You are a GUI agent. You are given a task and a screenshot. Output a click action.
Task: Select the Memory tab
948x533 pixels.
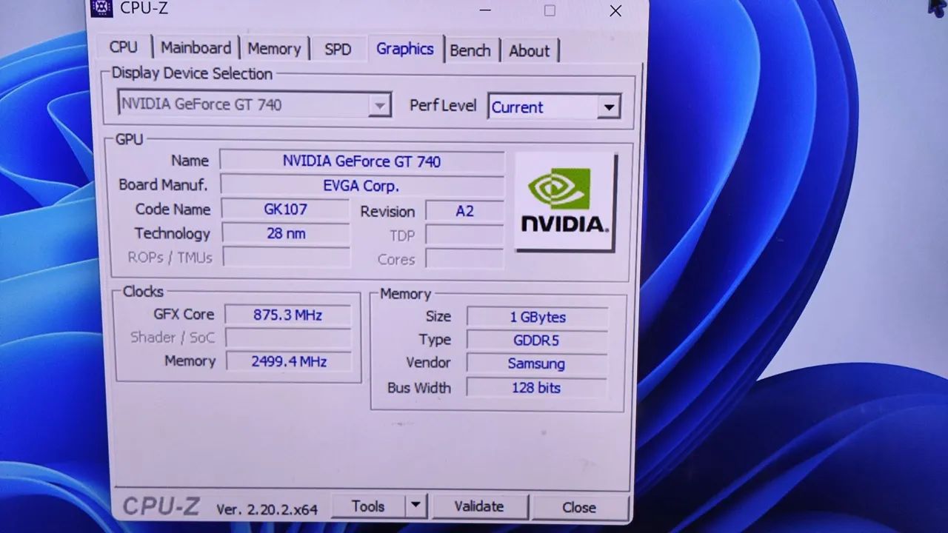274,49
